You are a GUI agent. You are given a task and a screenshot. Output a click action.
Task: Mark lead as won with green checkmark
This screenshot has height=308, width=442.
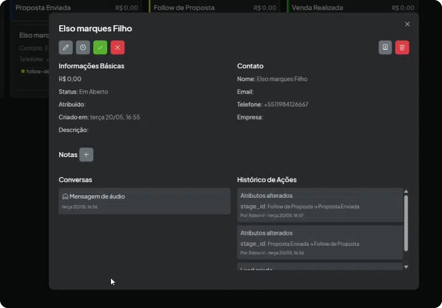click(100, 47)
